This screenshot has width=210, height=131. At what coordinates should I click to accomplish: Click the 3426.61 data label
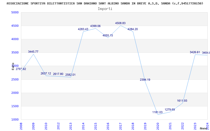195,52
